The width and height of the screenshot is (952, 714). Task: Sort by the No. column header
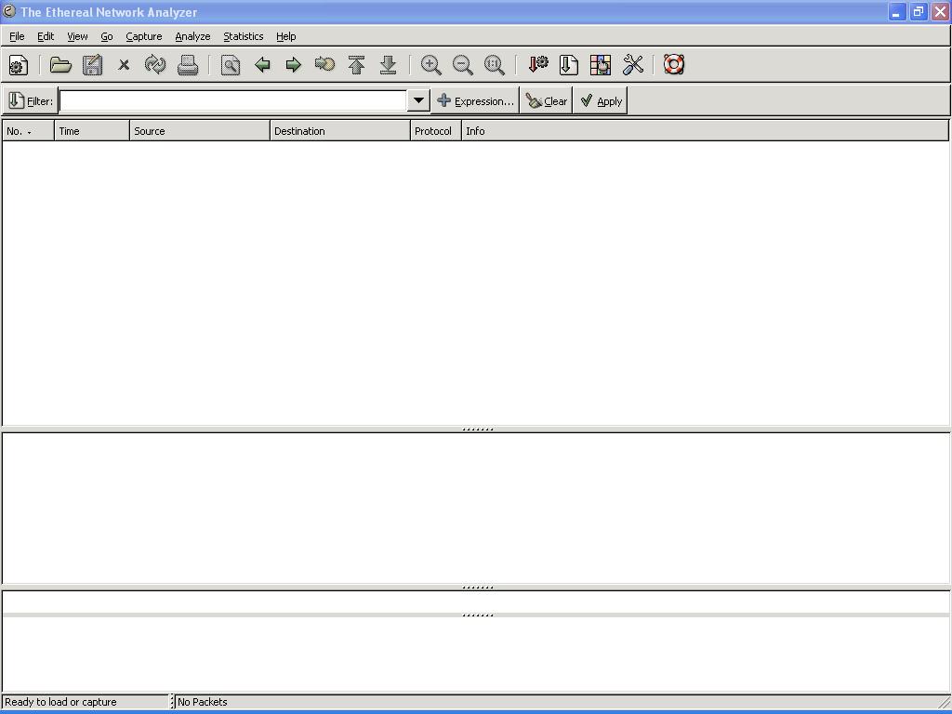(x=28, y=131)
